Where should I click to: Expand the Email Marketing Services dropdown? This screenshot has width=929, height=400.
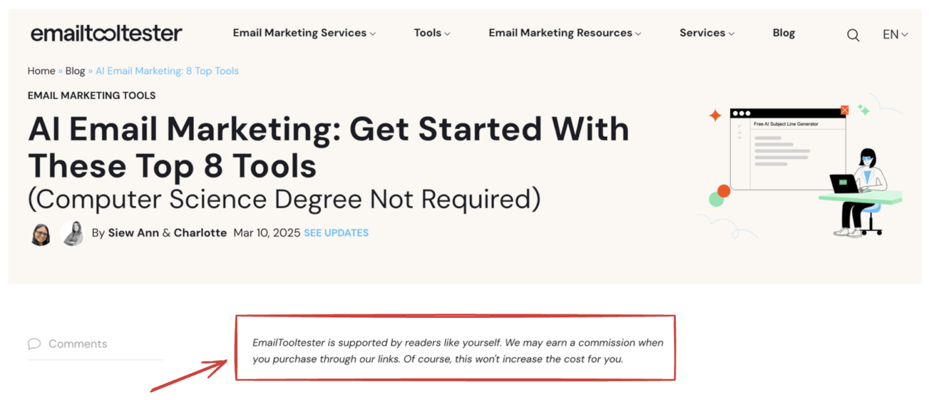click(304, 33)
